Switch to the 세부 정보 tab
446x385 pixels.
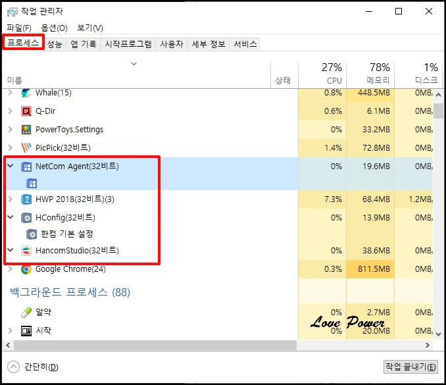pos(209,44)
